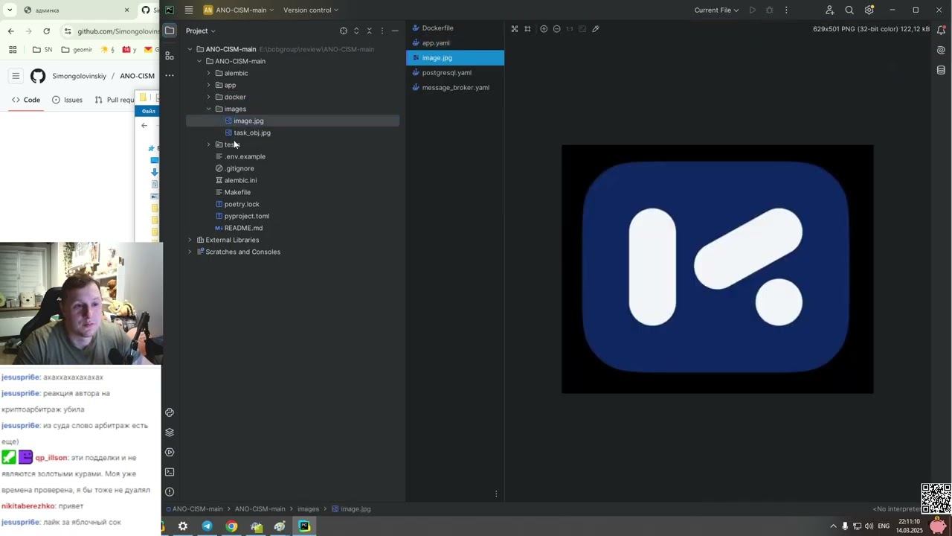
Task: Switch to the app.yaml tab
Action: (x=455, y=42)
